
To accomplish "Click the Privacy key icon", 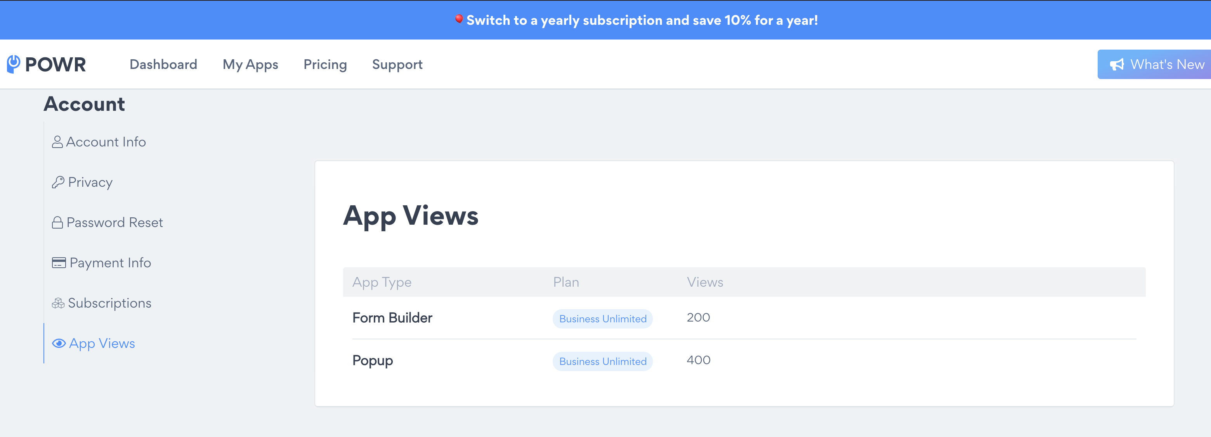I will coord(58,182).
